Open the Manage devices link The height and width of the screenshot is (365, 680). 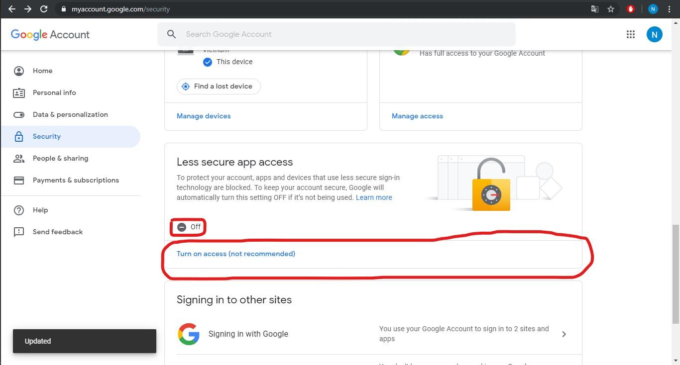tap(204, 116)
